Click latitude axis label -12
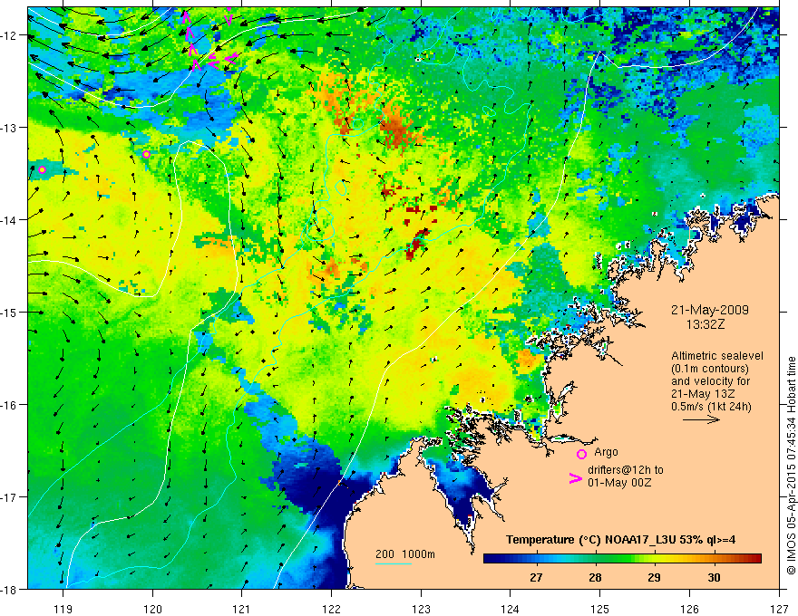This screenshot has width=798, height=616. [x=9, y=35]
